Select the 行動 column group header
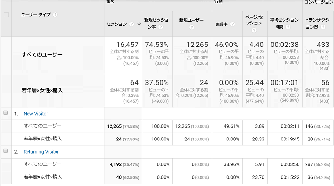 (x=219, y=1)
